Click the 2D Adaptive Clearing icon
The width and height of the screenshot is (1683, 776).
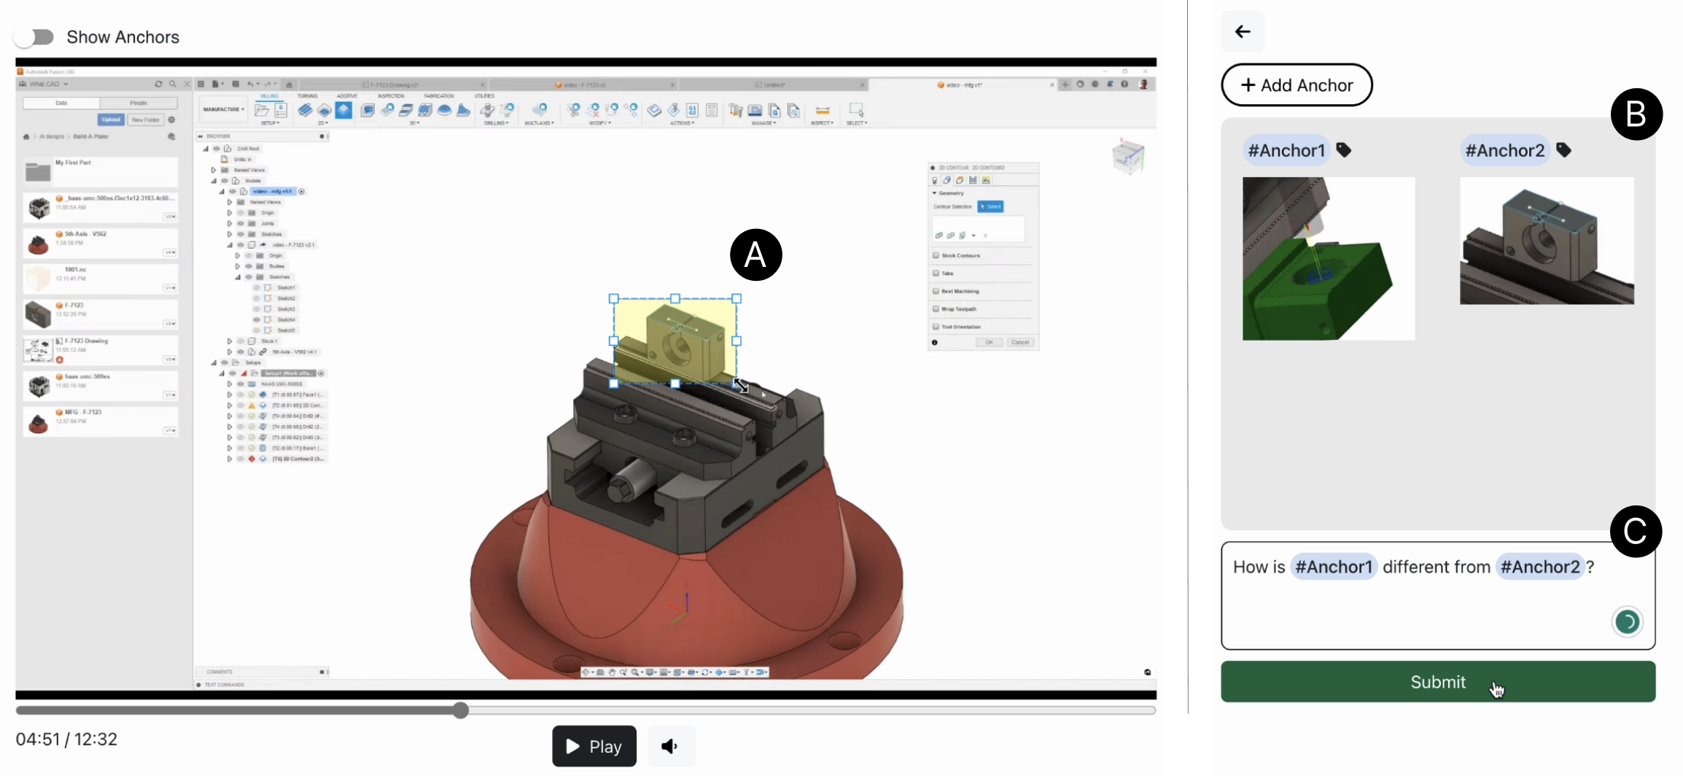click(x=305, y=110)
